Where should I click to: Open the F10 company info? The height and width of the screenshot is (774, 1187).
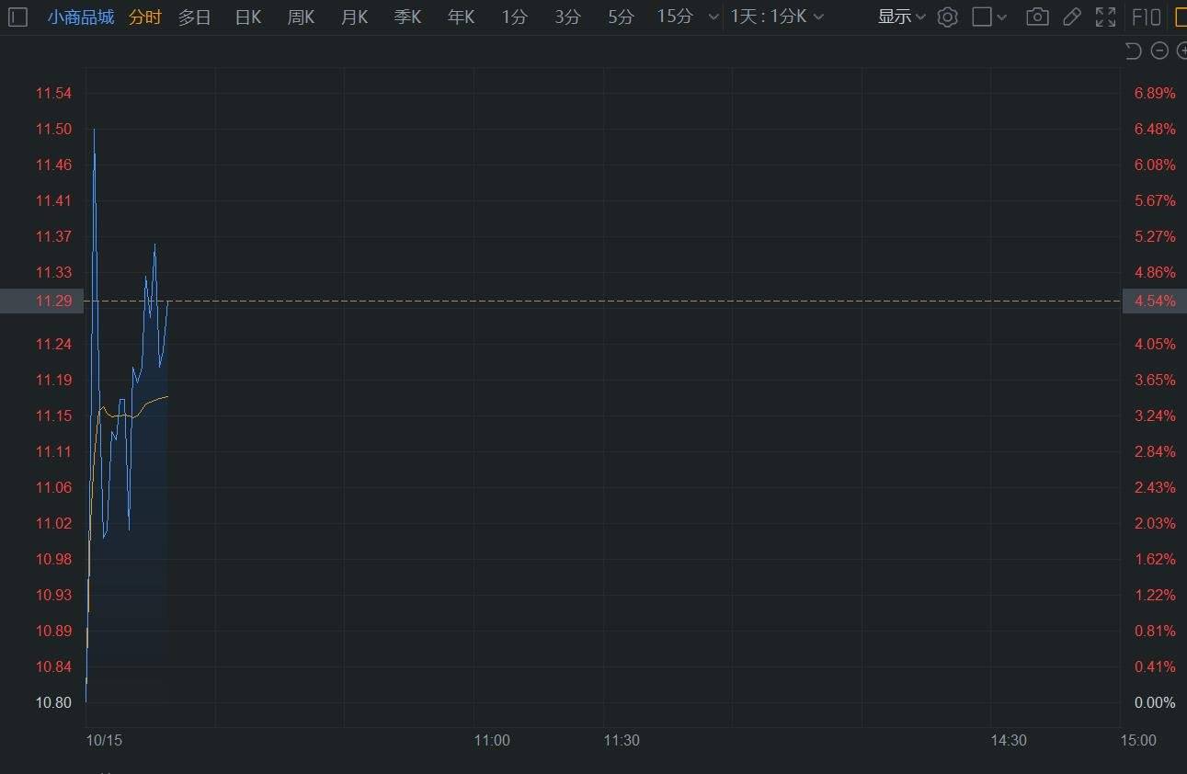1146,17
